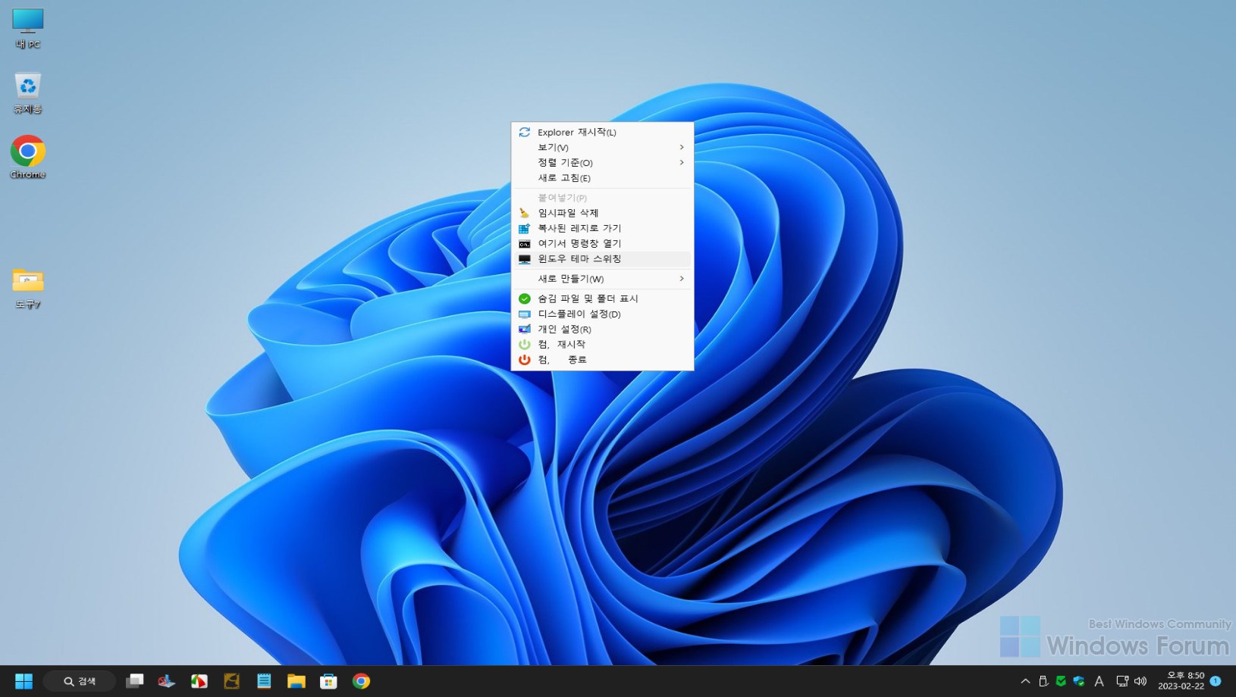This screenshot has height=697, width=1236.
Task: Open the 도구7 folder on the desktop
Action: [27, 288]
